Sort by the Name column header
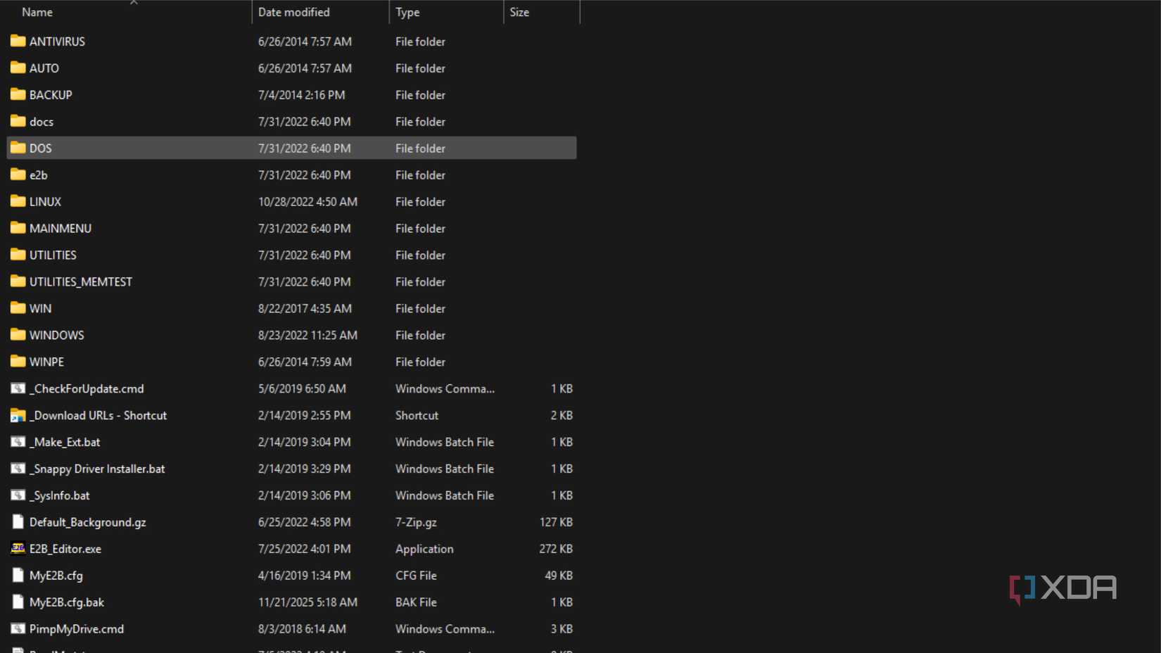 37,12
